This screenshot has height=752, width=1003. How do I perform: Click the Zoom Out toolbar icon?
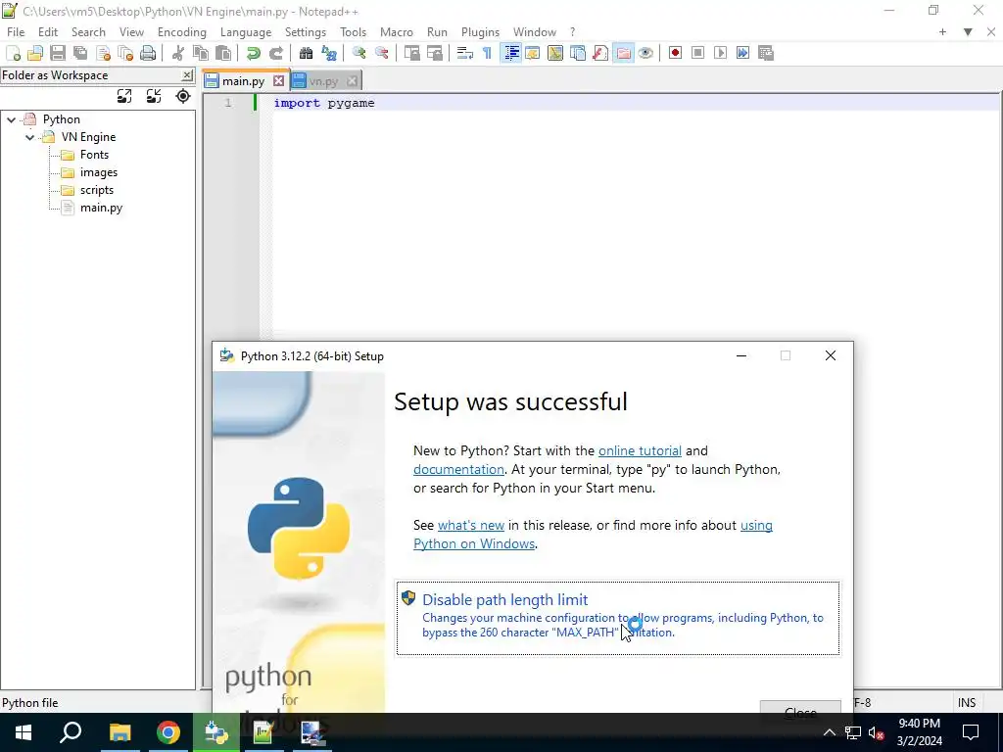(x=382, y=53)
